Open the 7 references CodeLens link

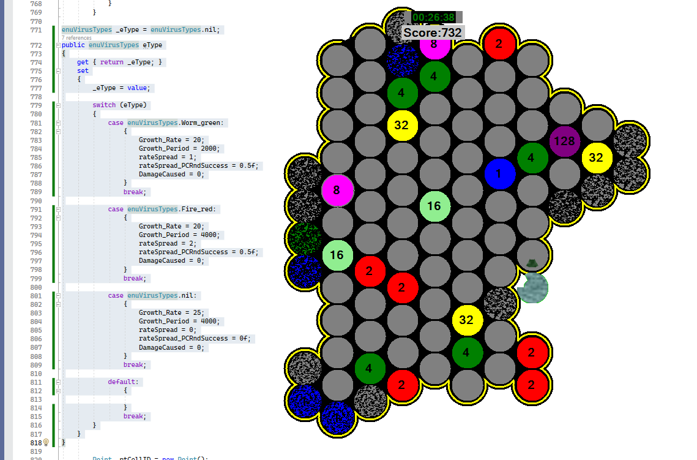(76, 38)
